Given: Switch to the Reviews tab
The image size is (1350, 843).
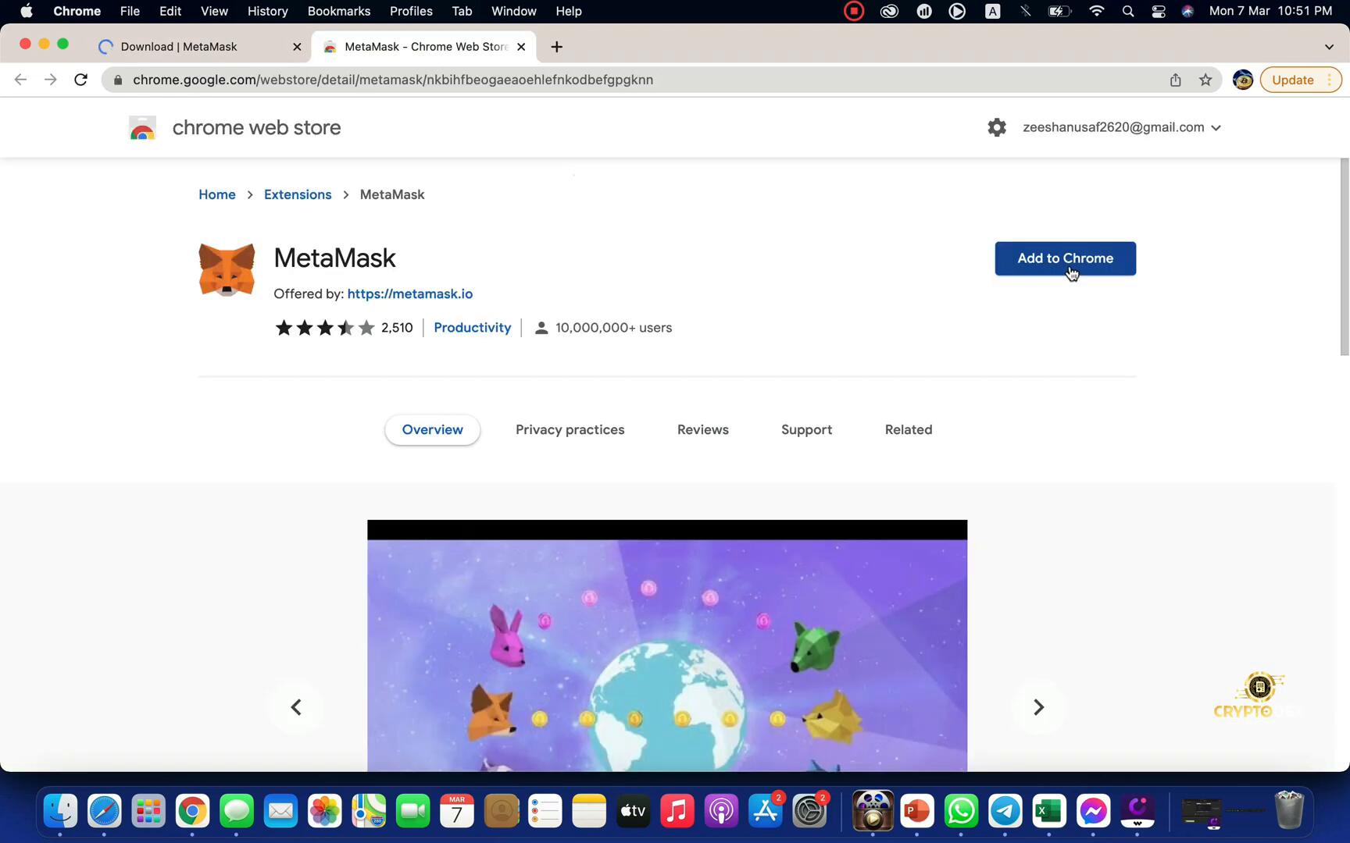Looking at the screenshot, I should (702, 430).
